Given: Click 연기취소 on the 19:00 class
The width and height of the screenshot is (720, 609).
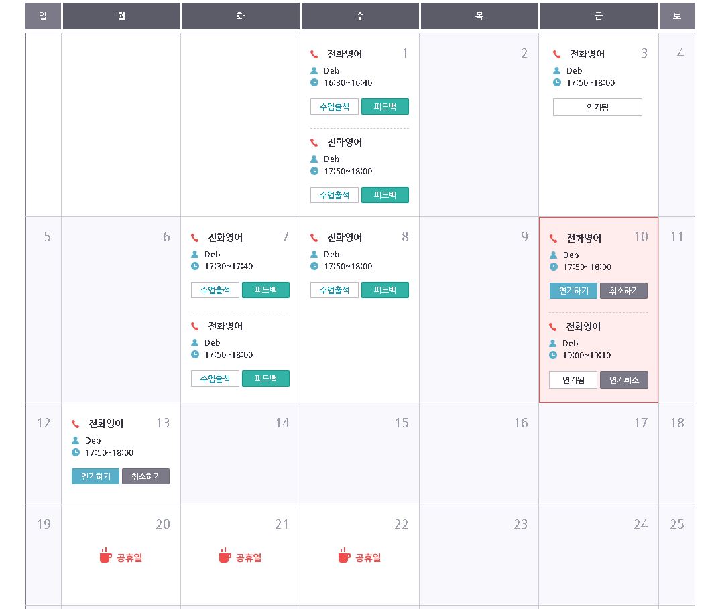Looking at the screenshot, I should point(624,380).
